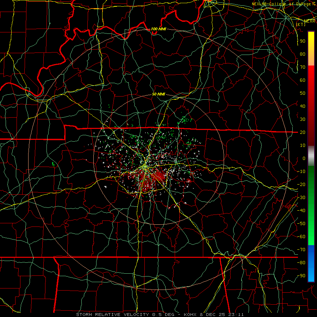Viewport: 317px width, 317px height.
Task: Click the 20 value on the velocity scale
Action: (x=303, y=132)
